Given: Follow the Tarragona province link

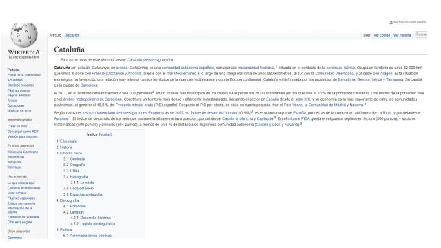Looking at the screenshot, I should pyautogui.click(x=395, y=79).
